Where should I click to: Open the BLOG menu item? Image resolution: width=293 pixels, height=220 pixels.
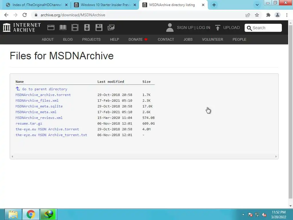[68, 40]
